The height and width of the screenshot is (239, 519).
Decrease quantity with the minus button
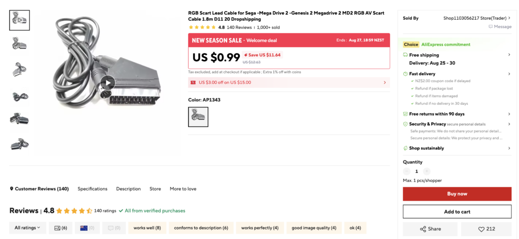click(x=406, y=171)
